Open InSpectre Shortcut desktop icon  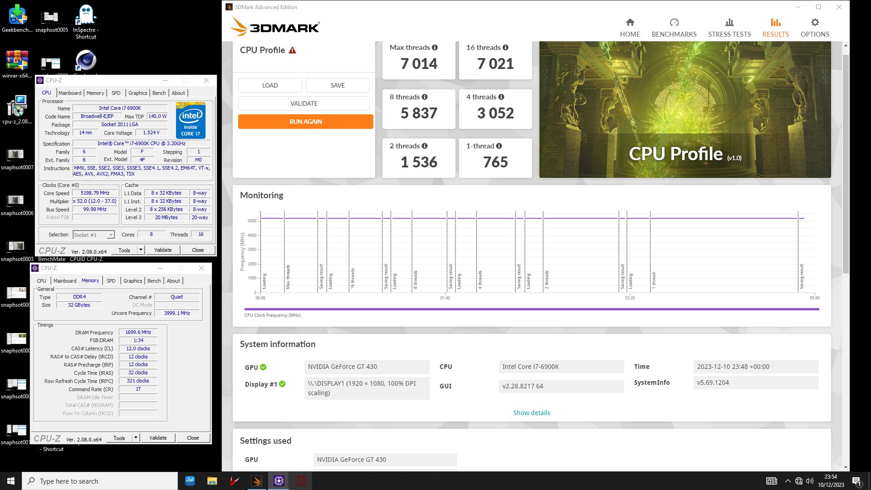click(86, 22)
